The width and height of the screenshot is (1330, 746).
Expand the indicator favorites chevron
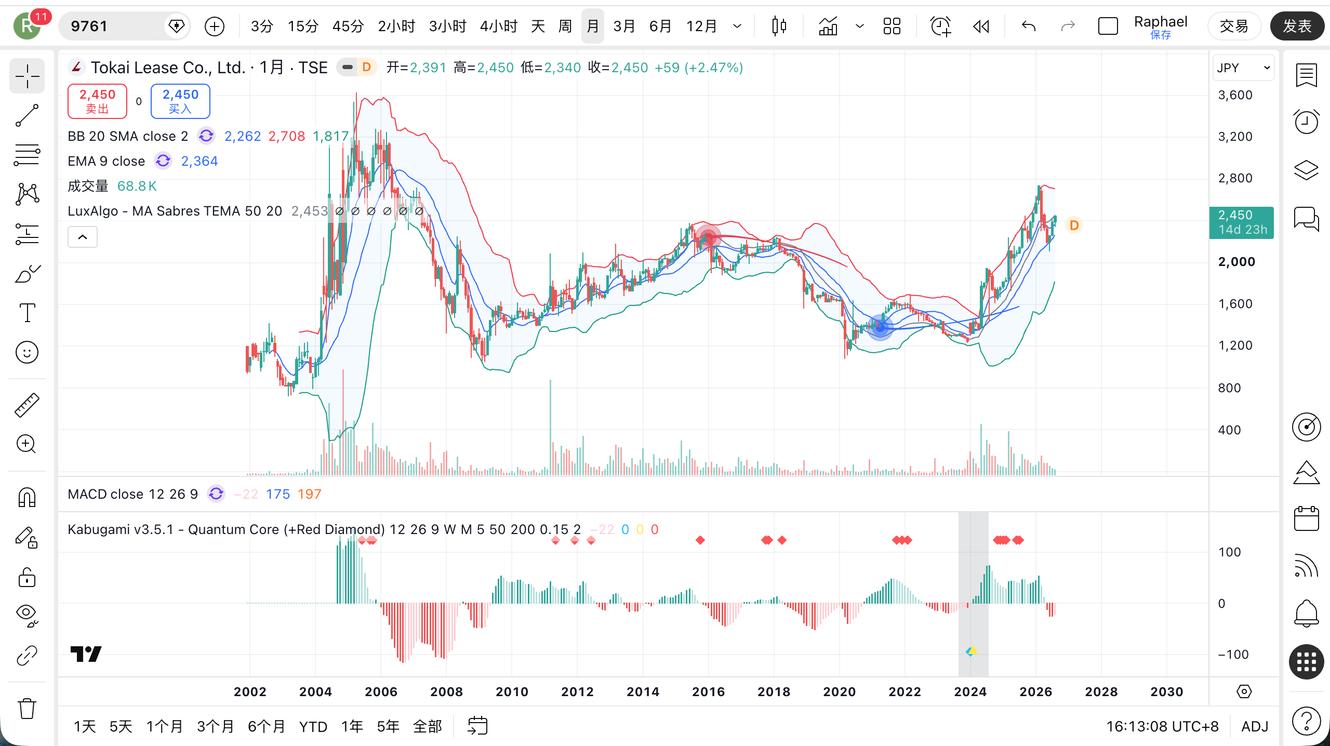[x=860, y=26]
